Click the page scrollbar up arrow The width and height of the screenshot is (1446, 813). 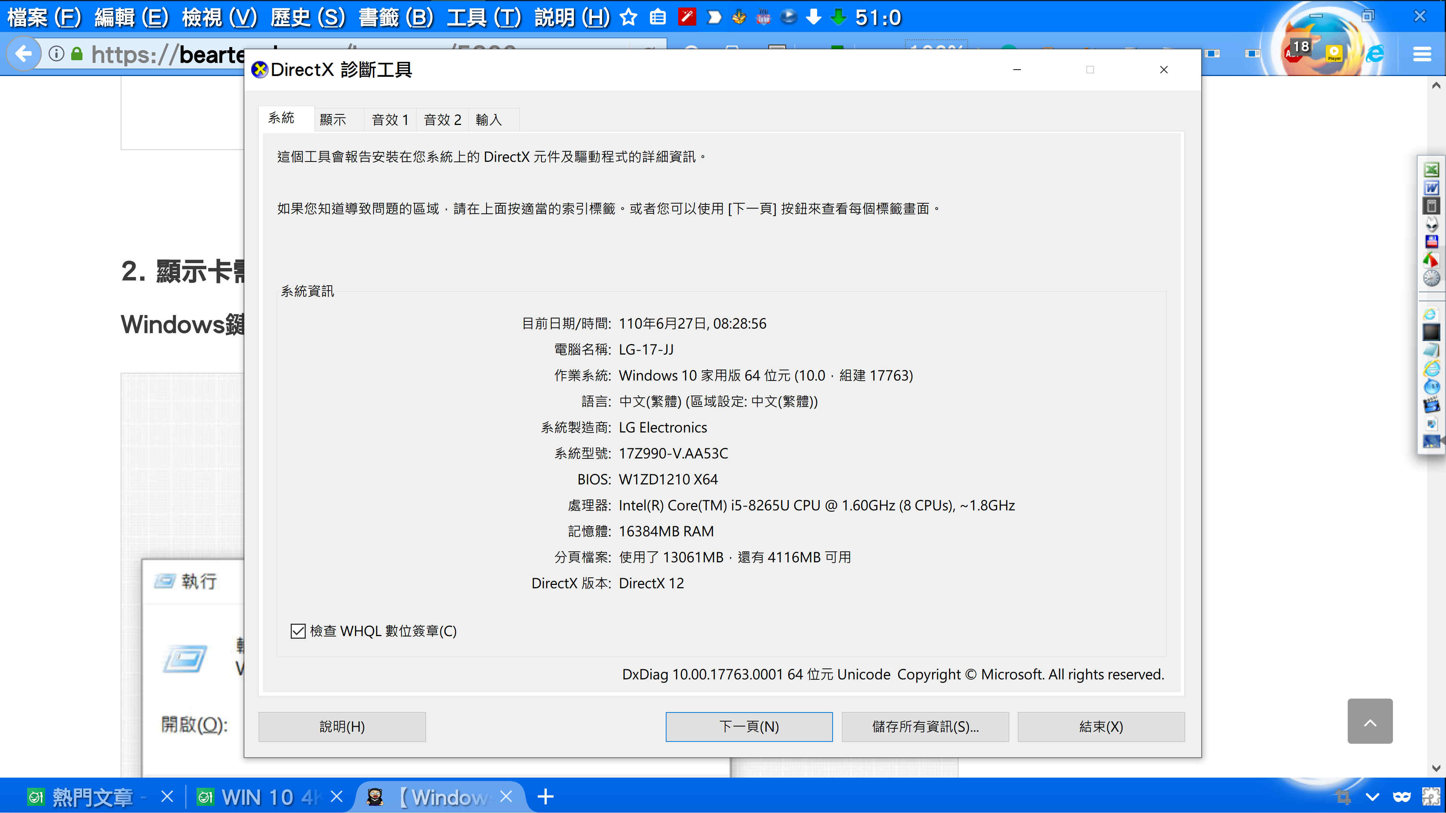tap(1436, 85)
